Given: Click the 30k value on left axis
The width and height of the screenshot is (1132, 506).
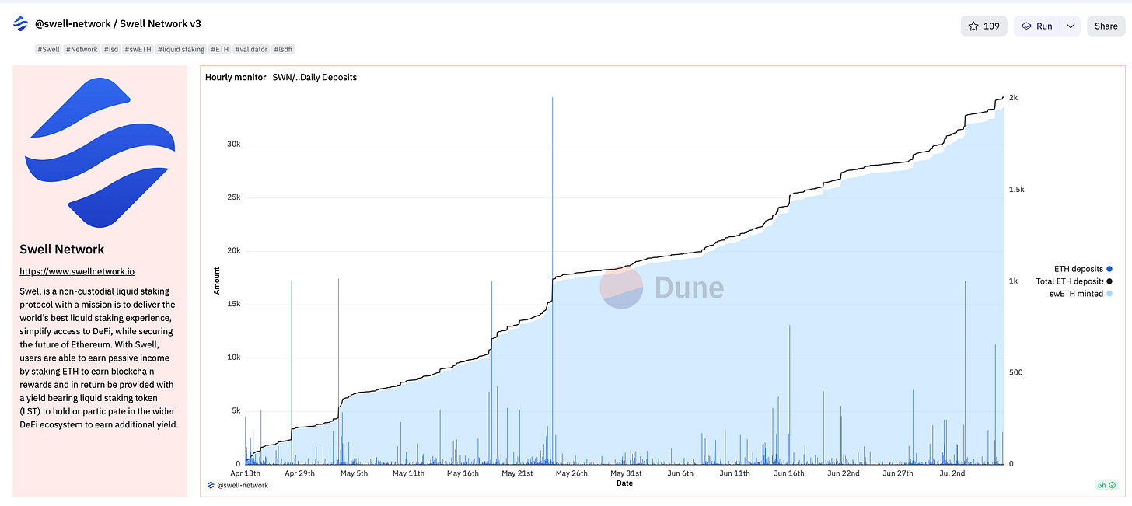Looking at the screenshot, I should pyautogui.click(x=232, y=145).
